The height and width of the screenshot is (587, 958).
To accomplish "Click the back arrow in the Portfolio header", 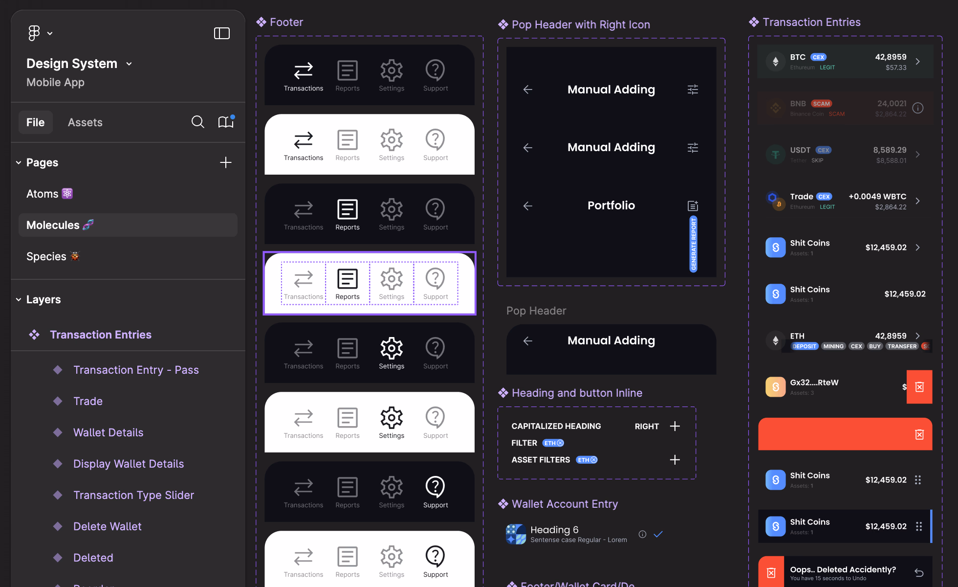I will coord(528,206).
